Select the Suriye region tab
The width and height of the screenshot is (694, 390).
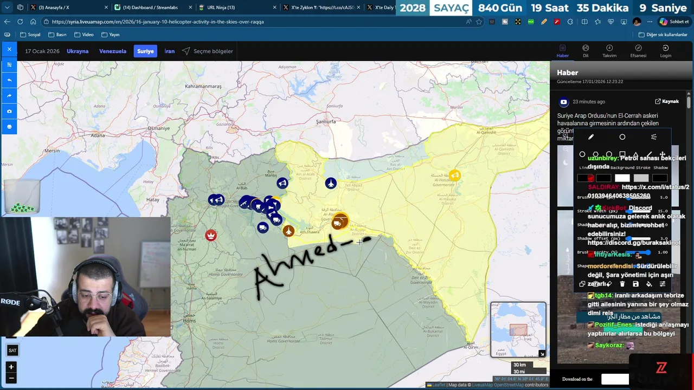tap(145, 51)
